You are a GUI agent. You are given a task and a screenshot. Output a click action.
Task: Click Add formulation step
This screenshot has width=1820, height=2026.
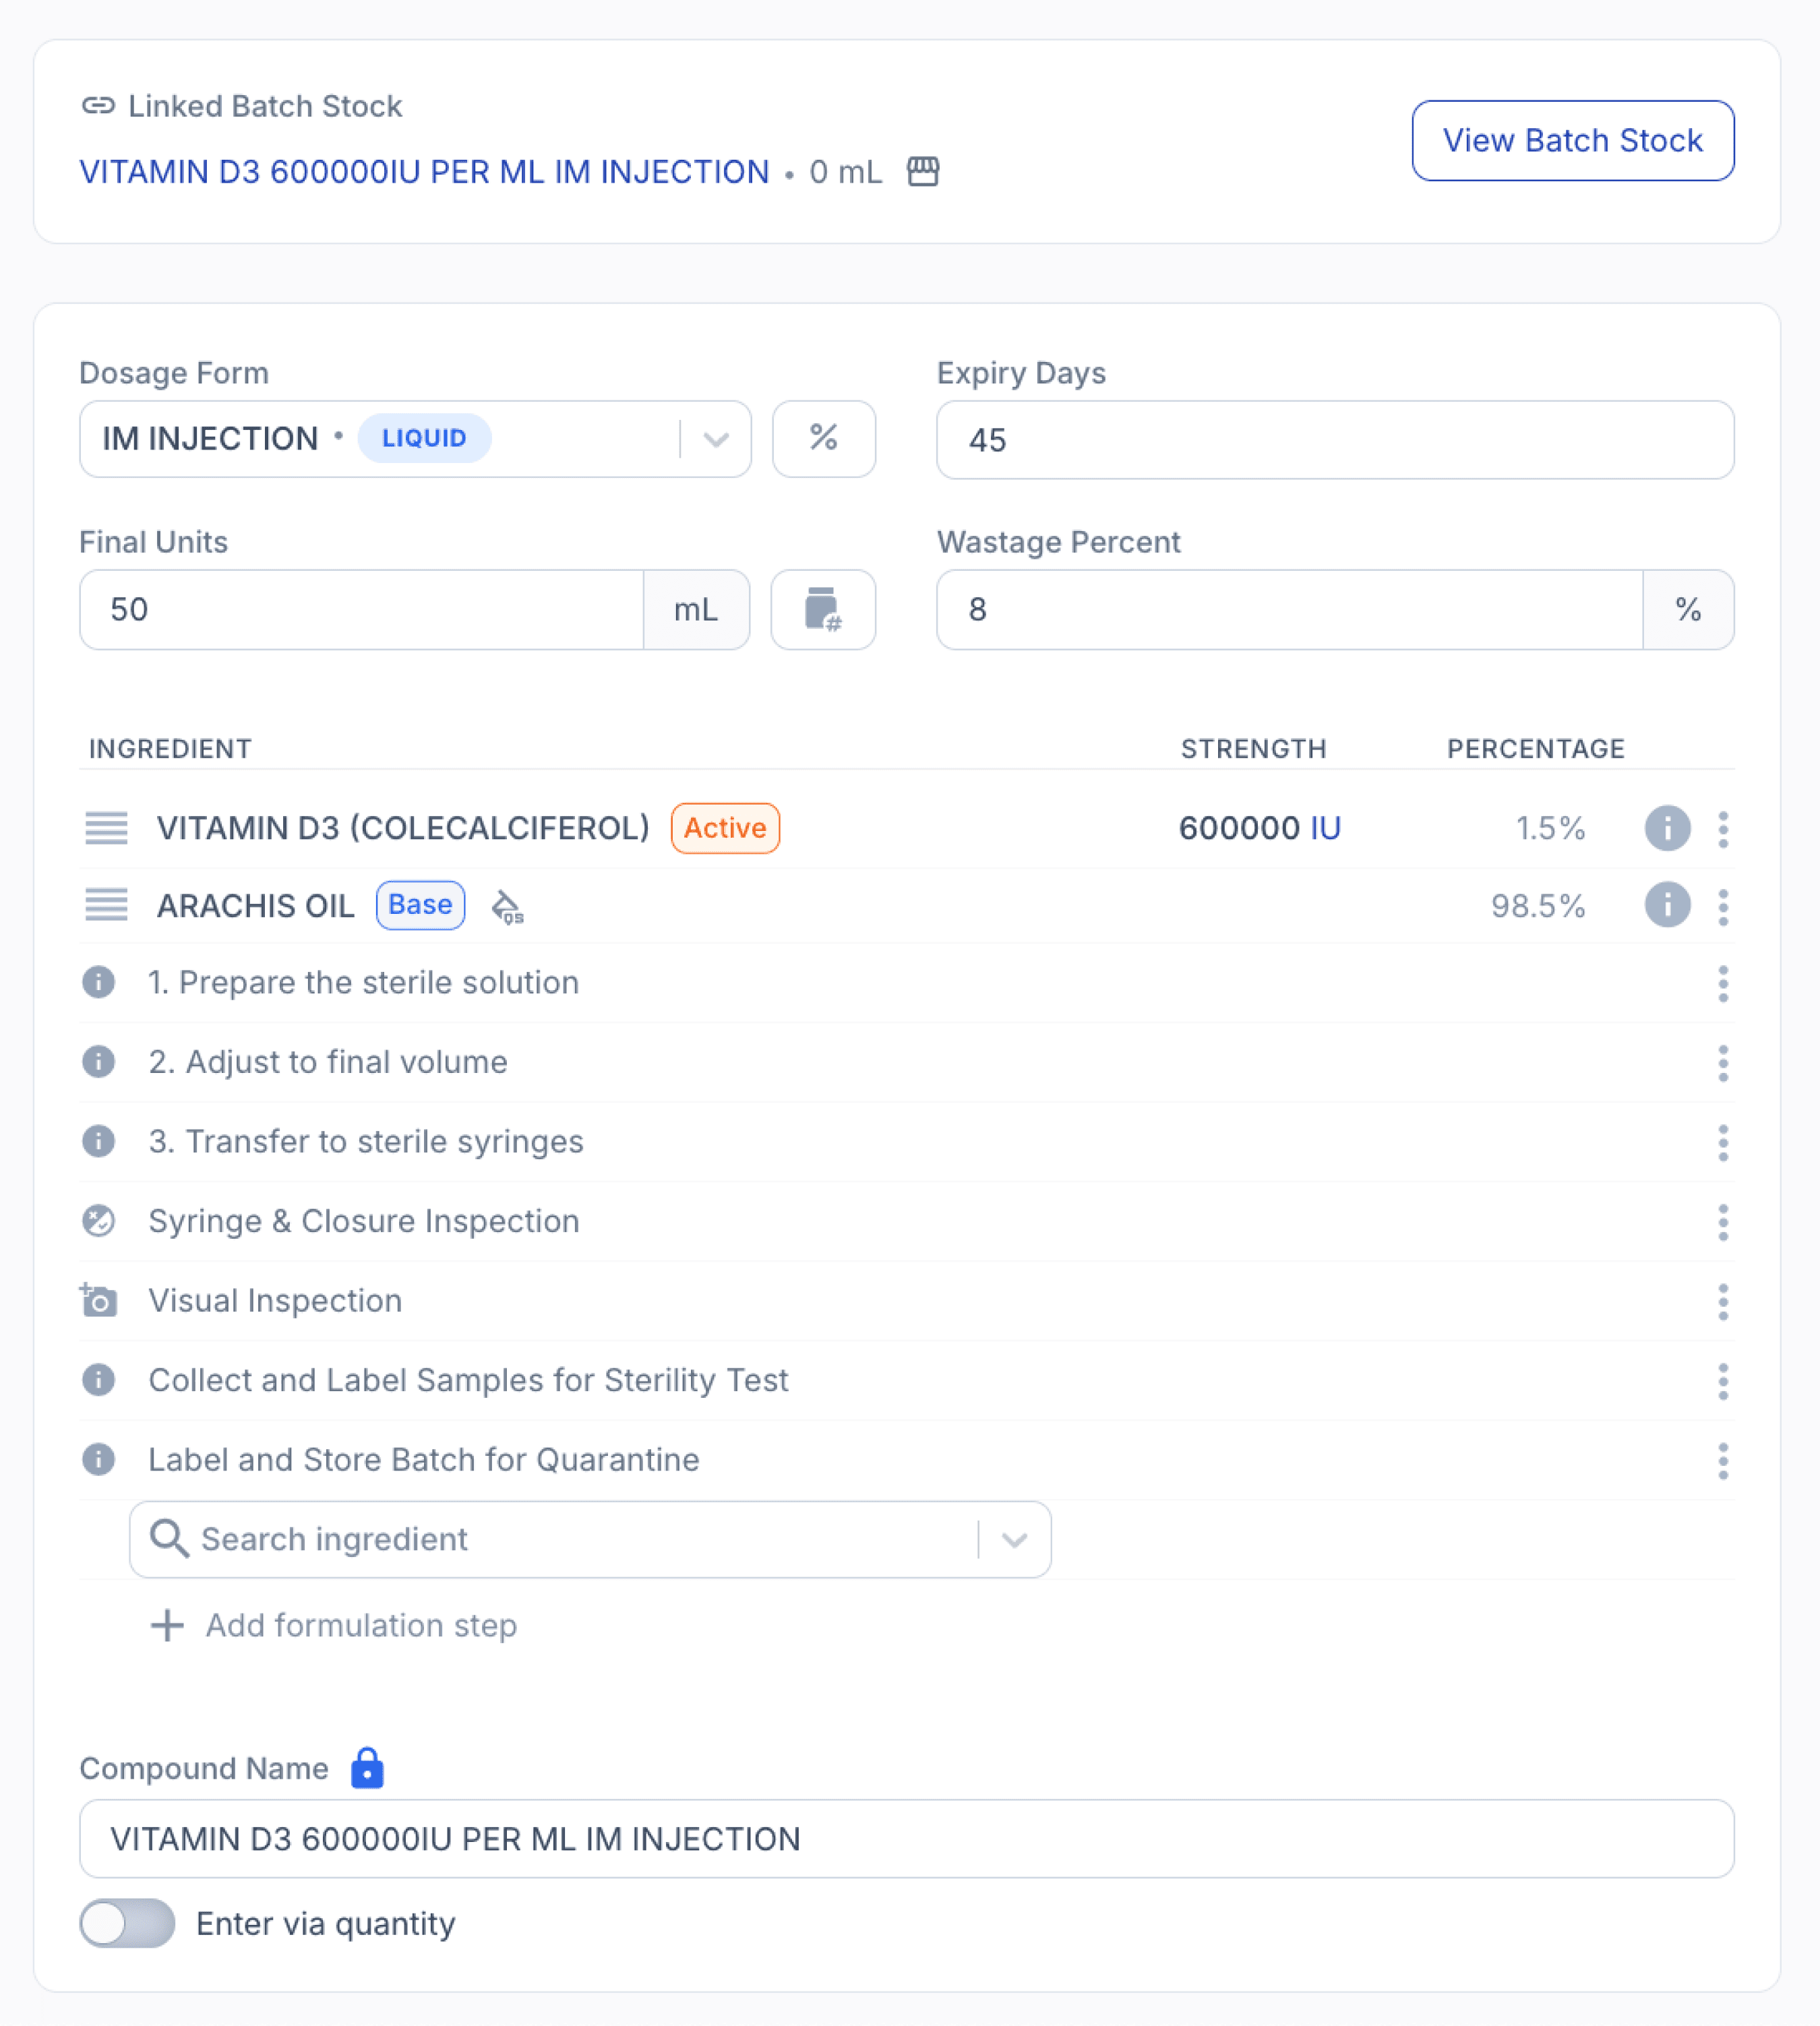coord(333,1625)
